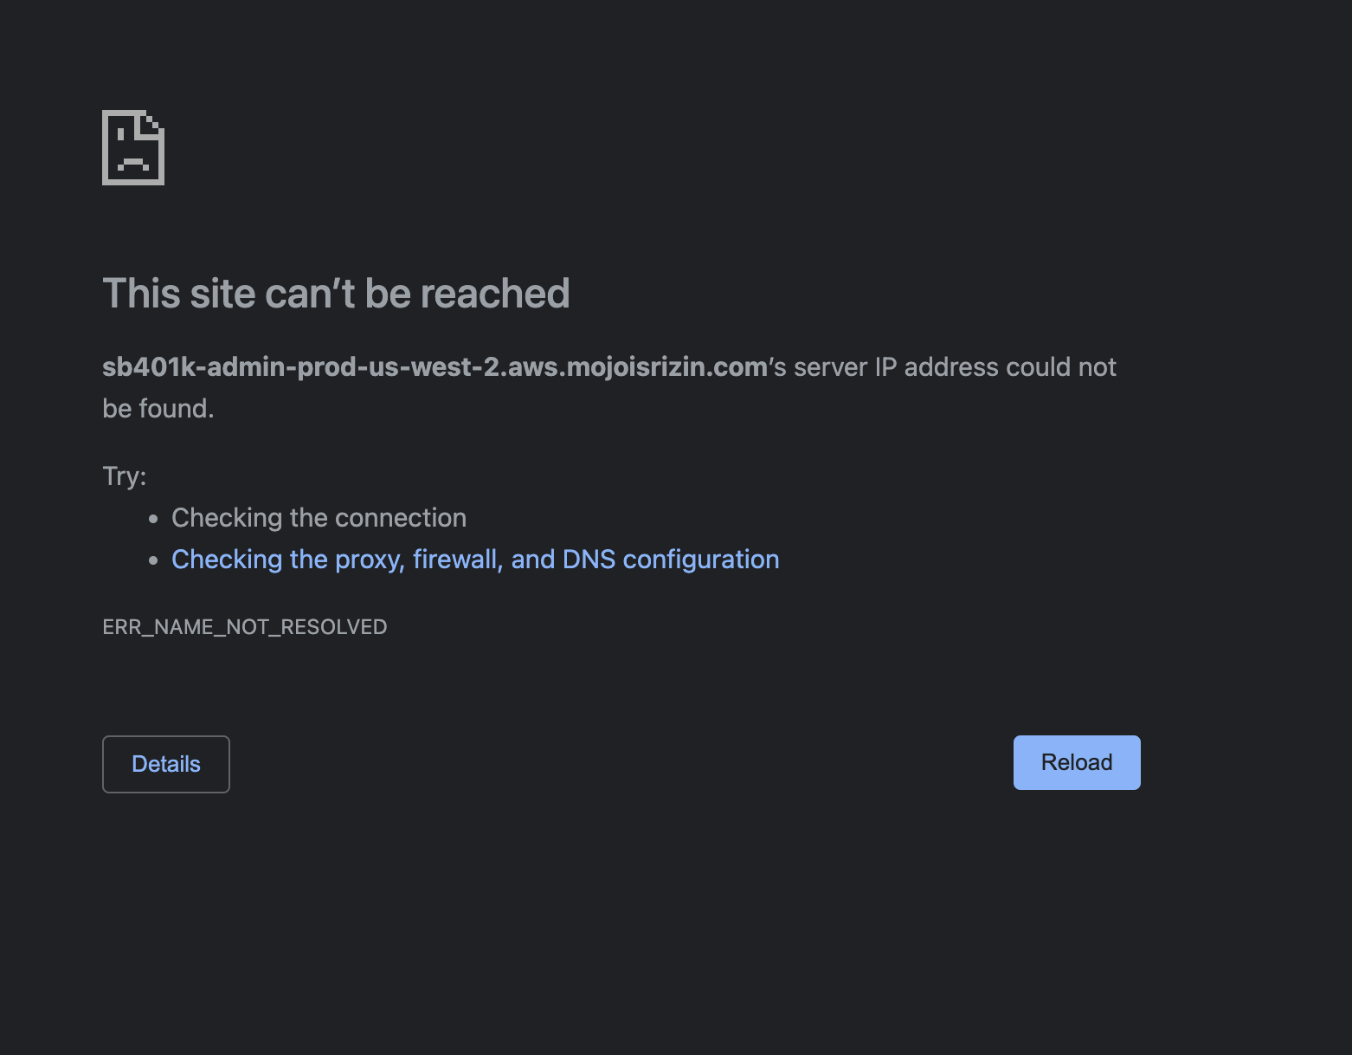Click the 'be found.' sentence fragment
Viewport: 1352px width, 1055px height.
158,408
